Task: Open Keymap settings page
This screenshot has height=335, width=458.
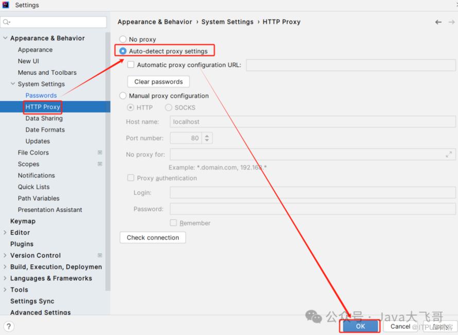Action: point(23,221)
